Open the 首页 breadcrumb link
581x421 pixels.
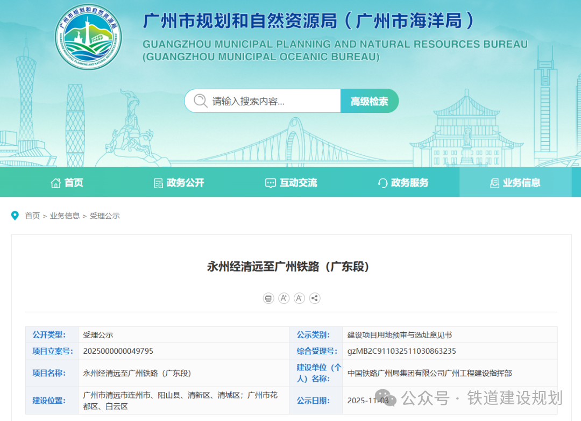click(x=32, y=216)
